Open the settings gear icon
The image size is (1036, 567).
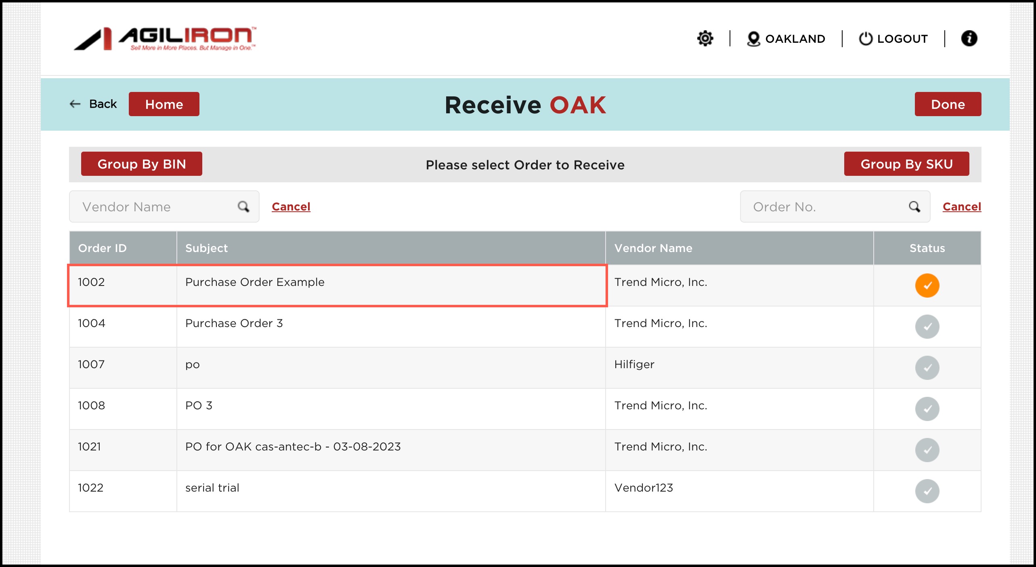(705, 39)
